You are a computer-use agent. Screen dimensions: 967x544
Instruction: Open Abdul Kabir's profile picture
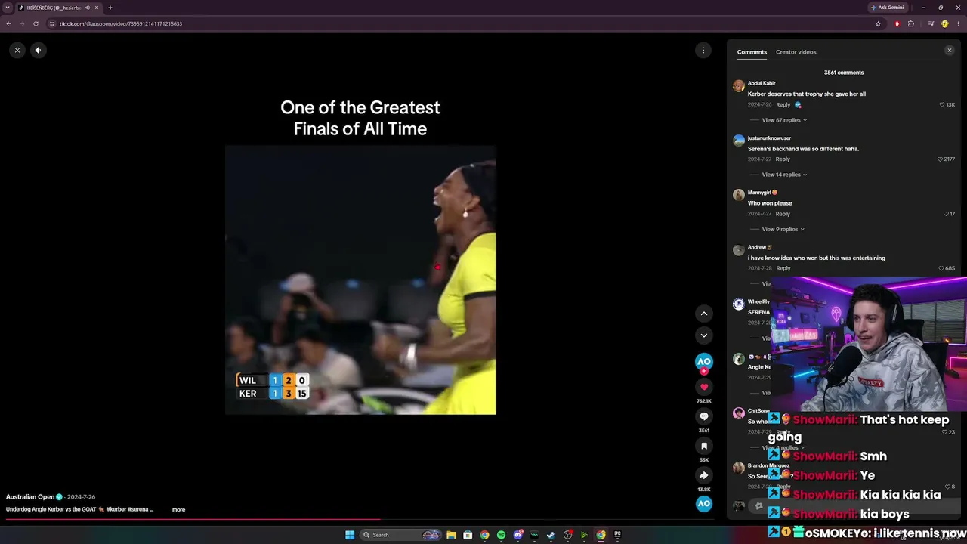[739, 85]
